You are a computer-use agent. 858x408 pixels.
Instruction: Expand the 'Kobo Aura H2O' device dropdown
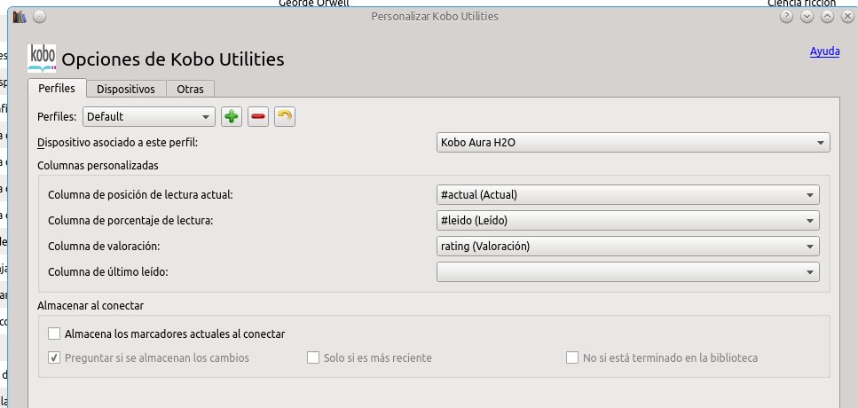633,142
